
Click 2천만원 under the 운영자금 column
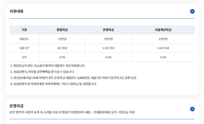tap(108, 39)
